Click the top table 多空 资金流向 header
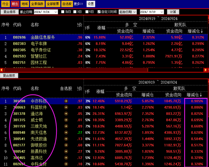The height and width of the screenshot is (167, 209). pos(125,31)
